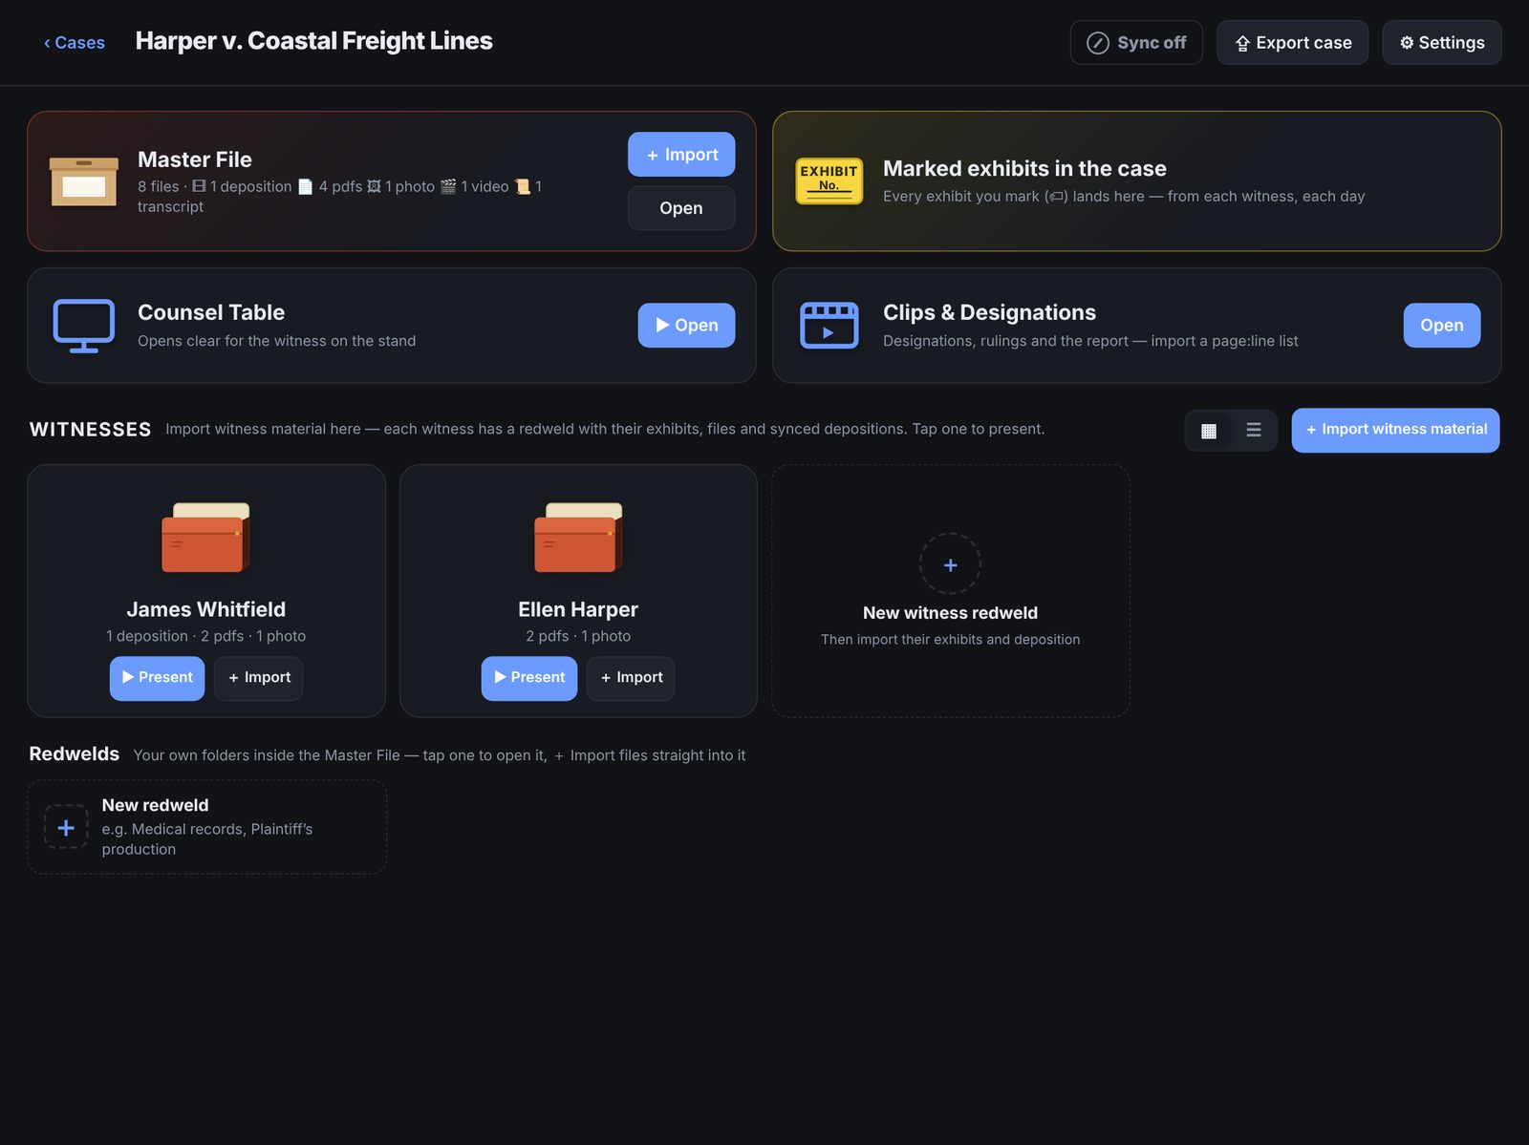
Task: Toggle Sync off button
Action: click(1136, 43)
